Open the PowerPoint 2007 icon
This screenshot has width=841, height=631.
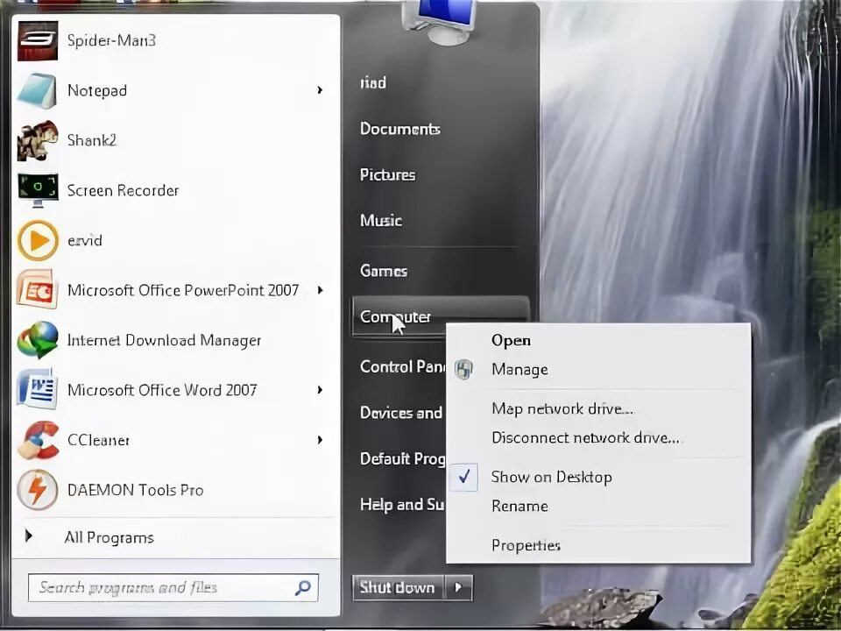coord(38,290)
